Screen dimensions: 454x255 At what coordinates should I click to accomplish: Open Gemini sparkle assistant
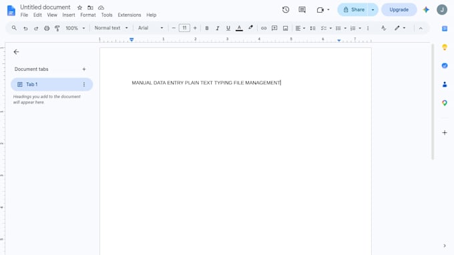pyautogui.click(x=426, y=9)
